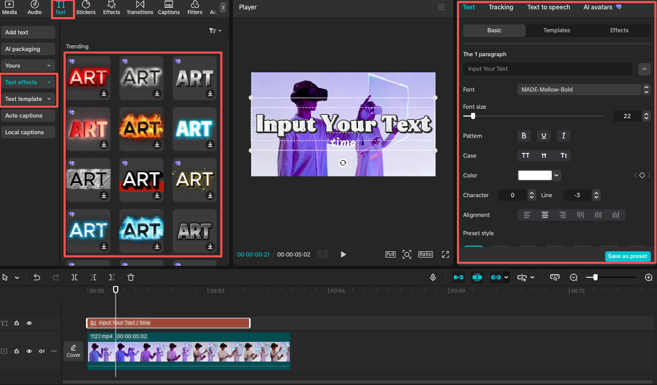Screen dimensions: 657x385
Task: Mute the video track speaker icon
Action: tap(41, 351)
